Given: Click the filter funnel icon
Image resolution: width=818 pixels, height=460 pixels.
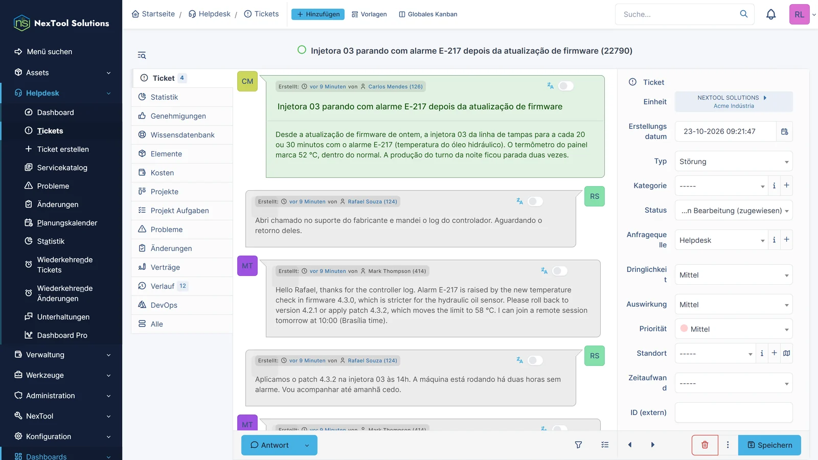Looking at the screenshot, I should click(578, 445).
